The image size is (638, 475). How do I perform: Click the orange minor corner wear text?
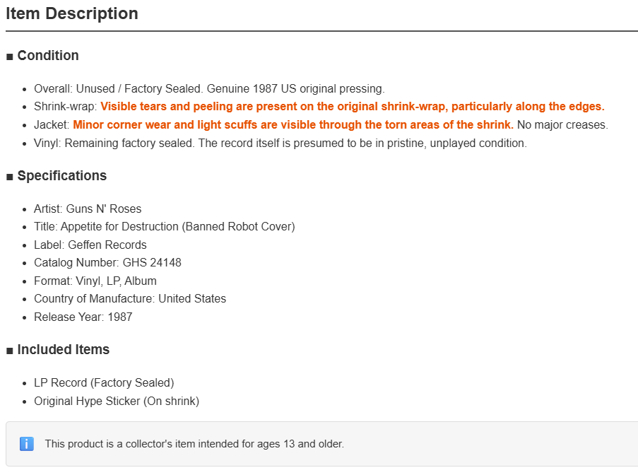coord(293,124)
